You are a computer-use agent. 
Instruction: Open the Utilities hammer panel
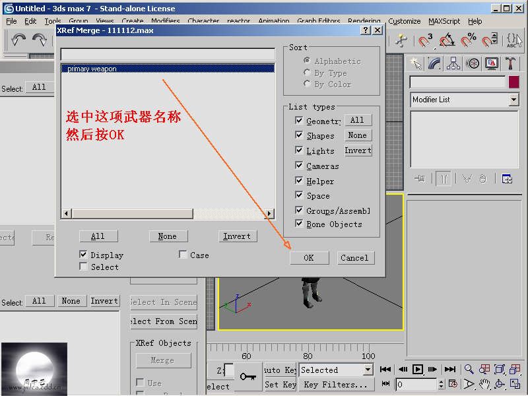pyautogui.click(x=511, y=63)
